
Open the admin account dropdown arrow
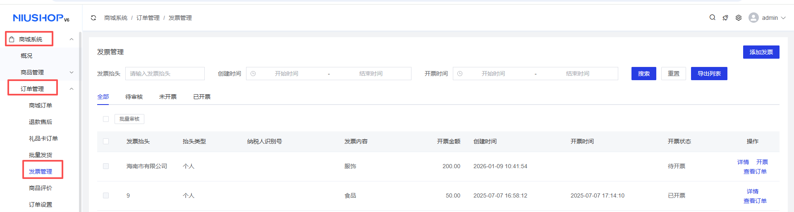783,18
